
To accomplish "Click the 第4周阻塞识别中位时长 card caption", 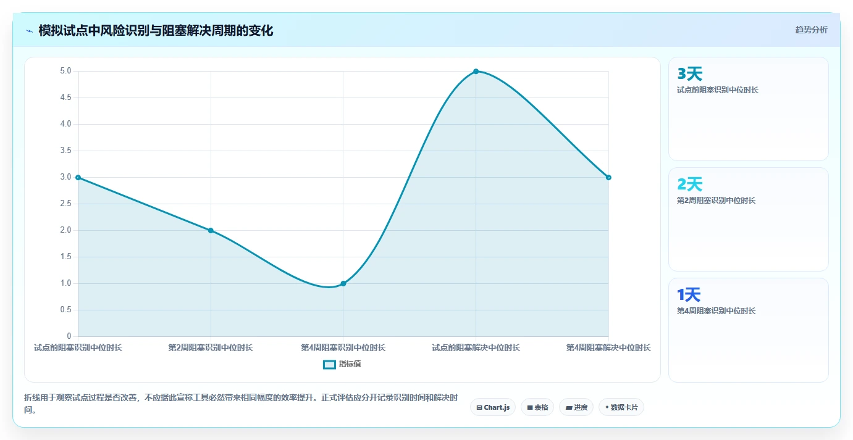I will (716, 311).
